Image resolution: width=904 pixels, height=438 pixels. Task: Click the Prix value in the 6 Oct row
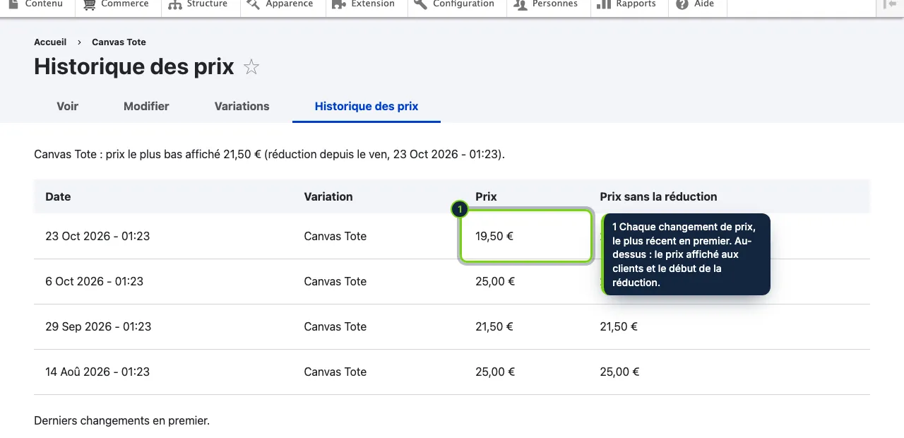[495, 282]
